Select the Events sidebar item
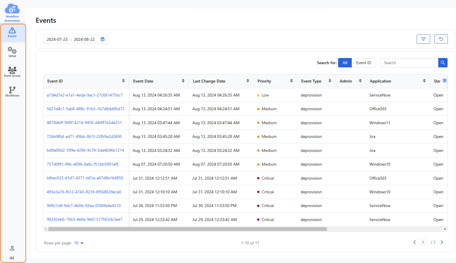Image resolution: width=456 pixels, height=263 pixels. coord(12,32)
